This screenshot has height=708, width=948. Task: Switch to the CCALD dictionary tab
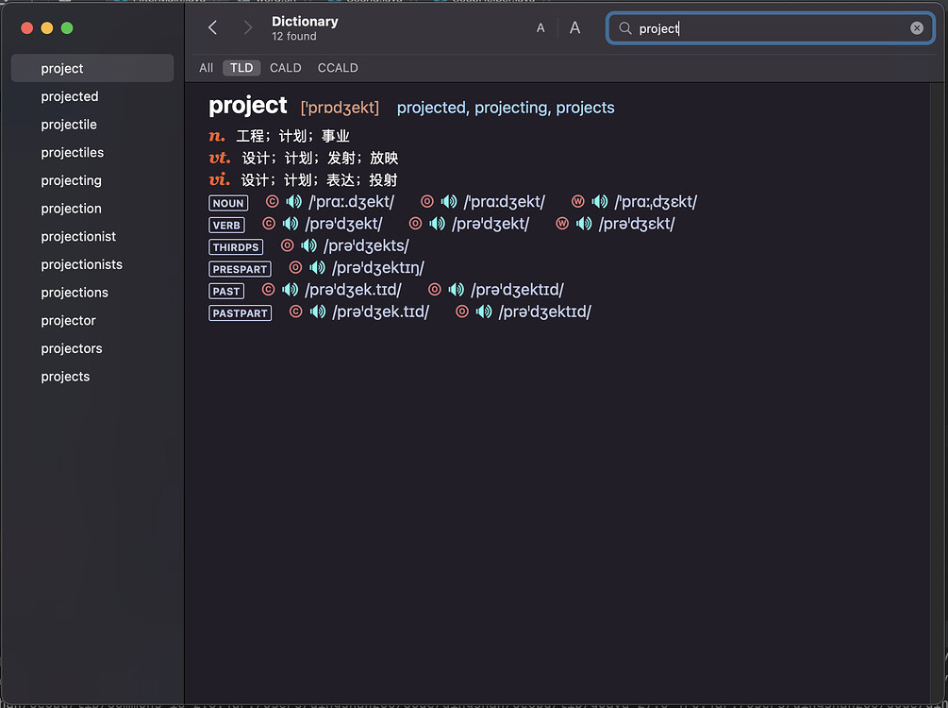[x=338, y=67]
